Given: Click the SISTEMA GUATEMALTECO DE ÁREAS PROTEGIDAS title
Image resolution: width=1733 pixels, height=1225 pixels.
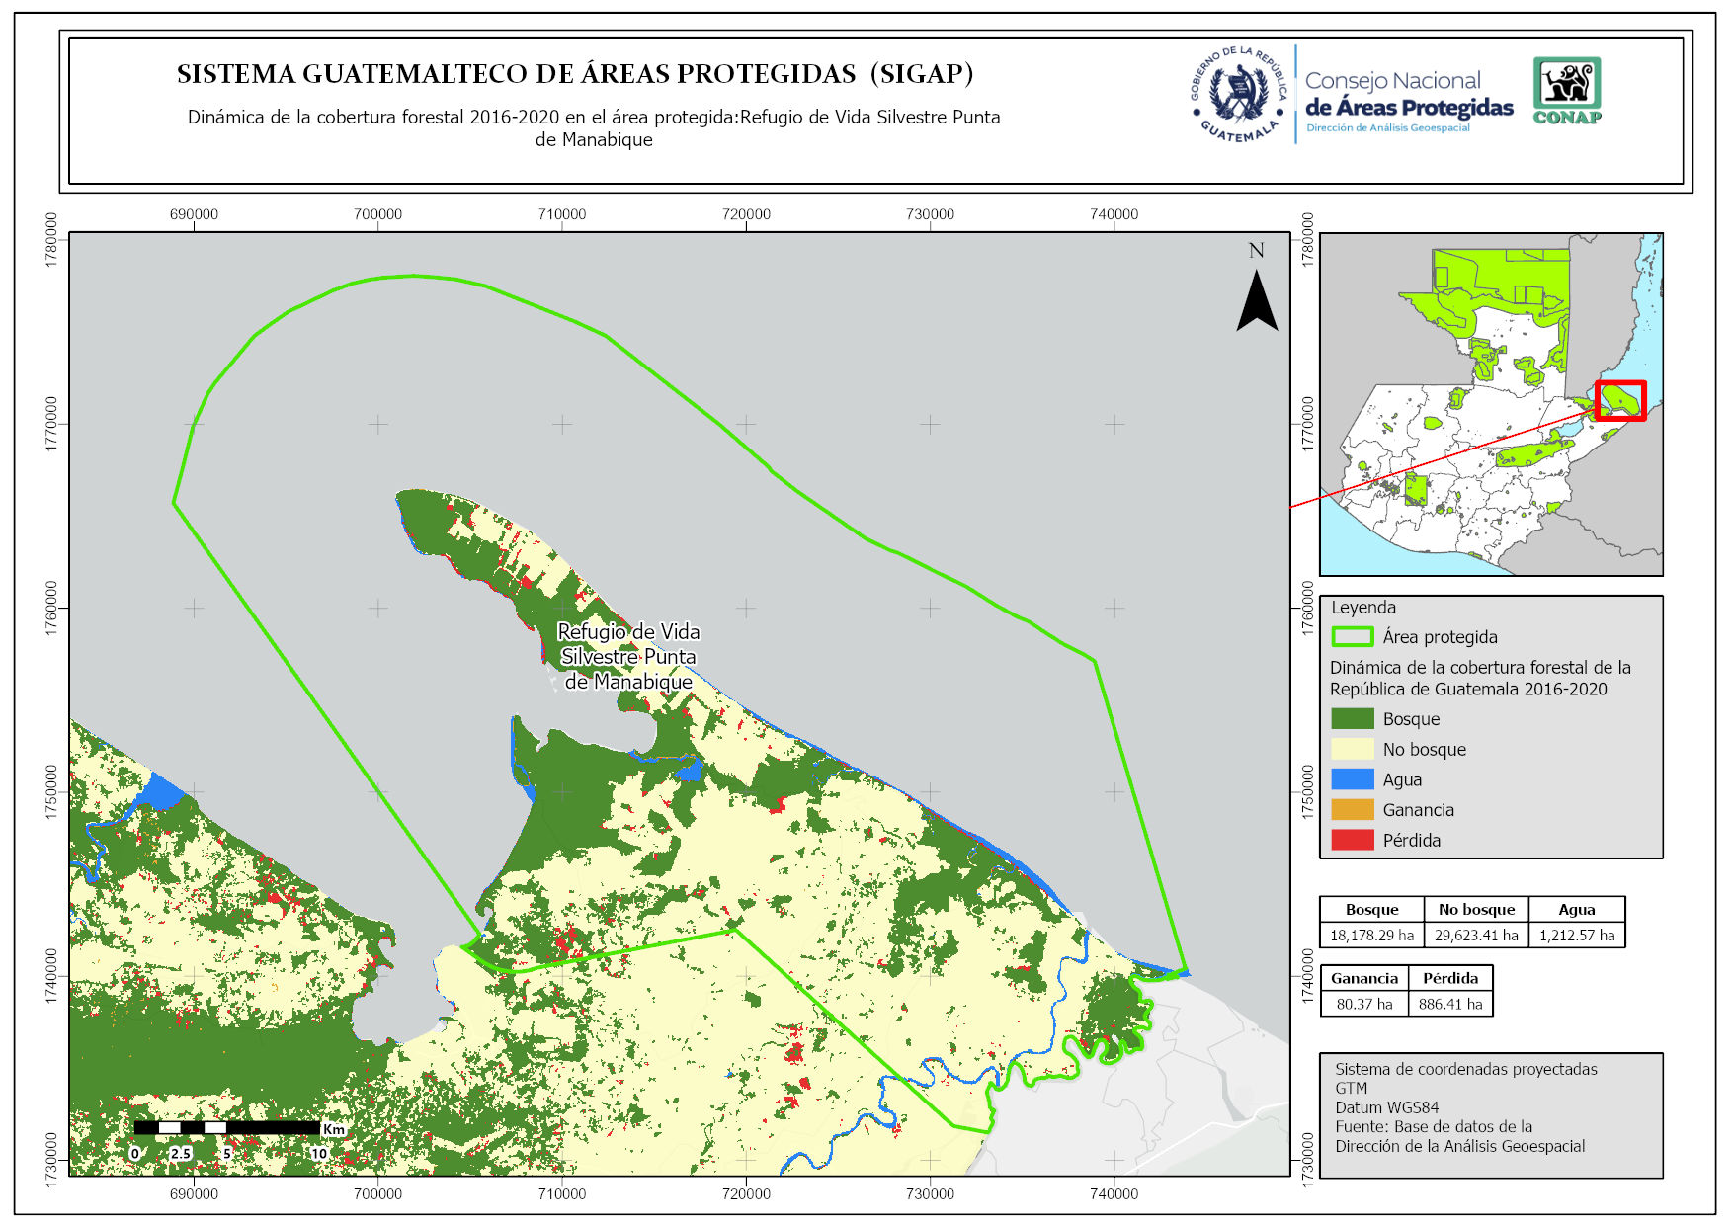Looking at the screenshot, I should [x=575, y=74].
